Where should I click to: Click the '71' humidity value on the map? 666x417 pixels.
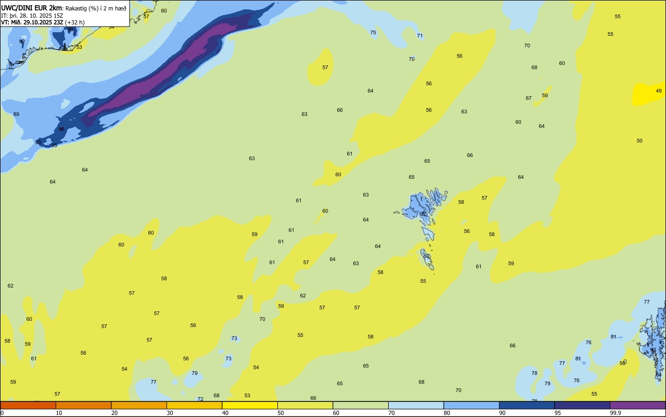(x=420, y=35)
